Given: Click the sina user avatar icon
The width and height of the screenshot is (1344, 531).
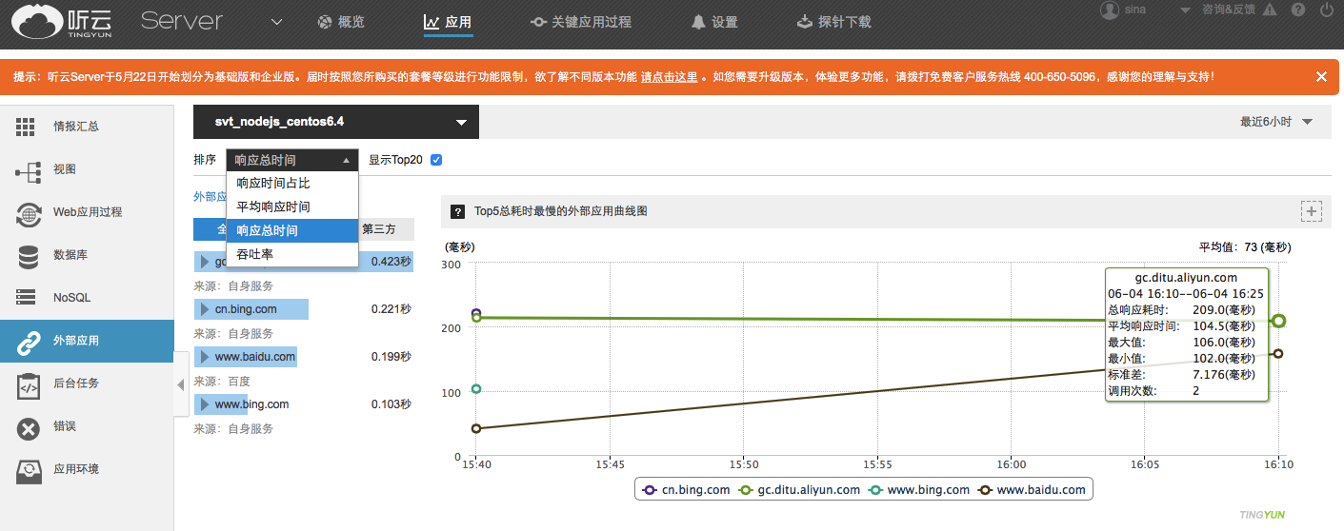Looking at the screenshot, I should click(x=1110, y=10).
